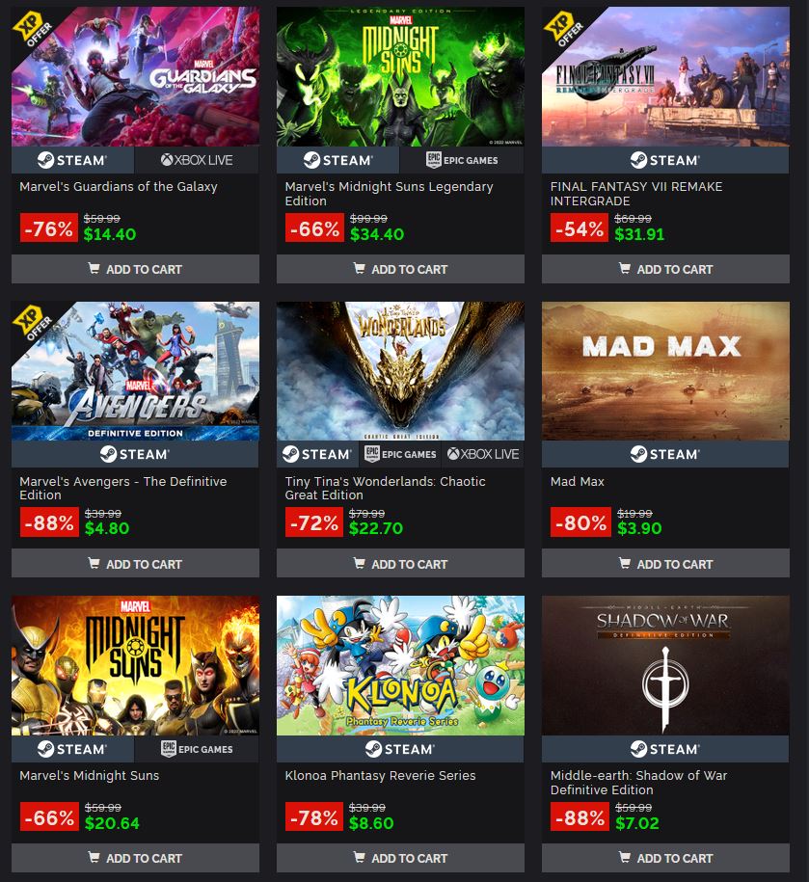This screenshot has height=882, width=809.
Task: Add Tiny Tina's Wonderlands to cart
Action: click(400, 564)
